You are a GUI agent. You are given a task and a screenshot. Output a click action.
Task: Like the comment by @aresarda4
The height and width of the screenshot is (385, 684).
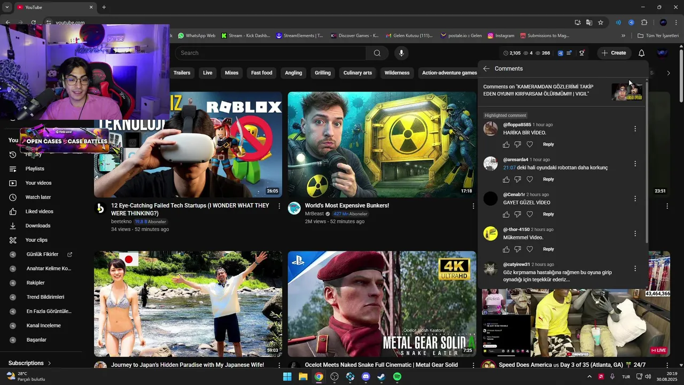pos(506,179)
